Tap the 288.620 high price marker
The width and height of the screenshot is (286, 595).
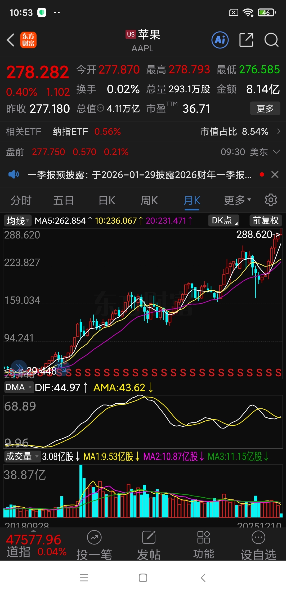pos(258,235)
